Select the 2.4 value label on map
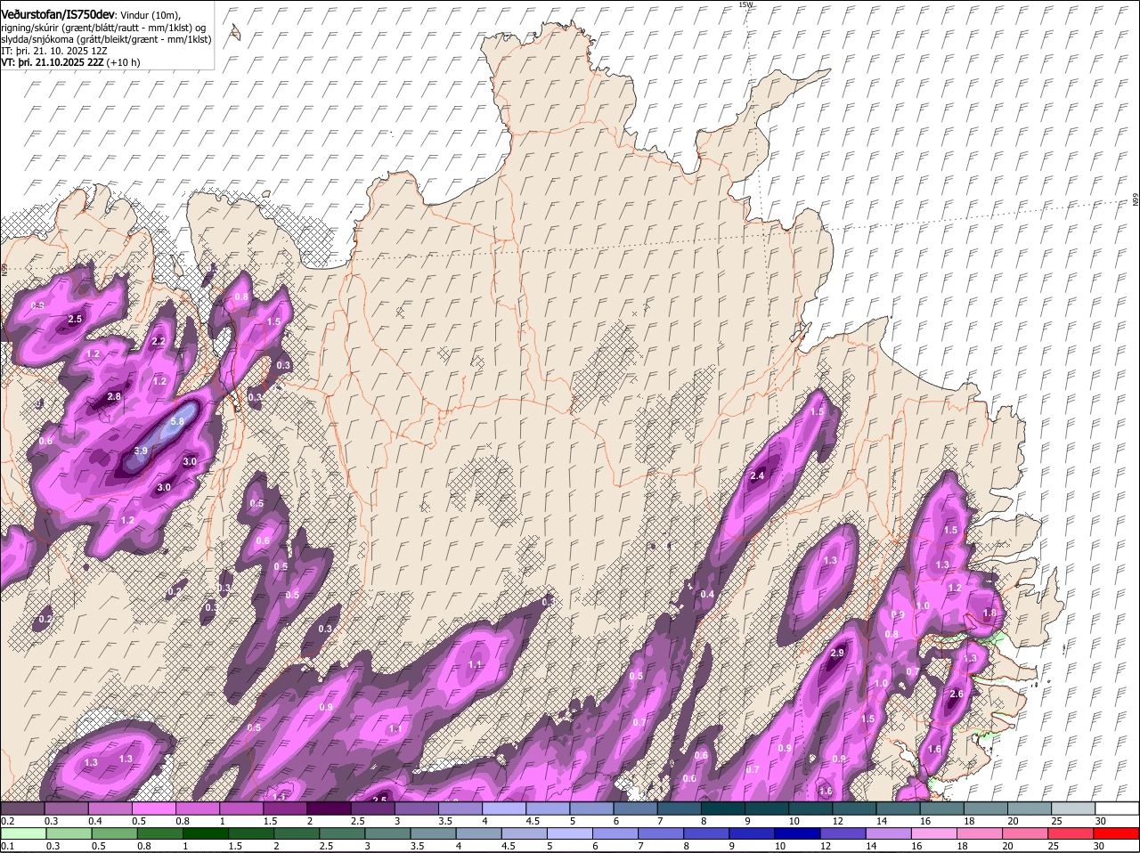1140x853 pixels. tap(758, 476)
